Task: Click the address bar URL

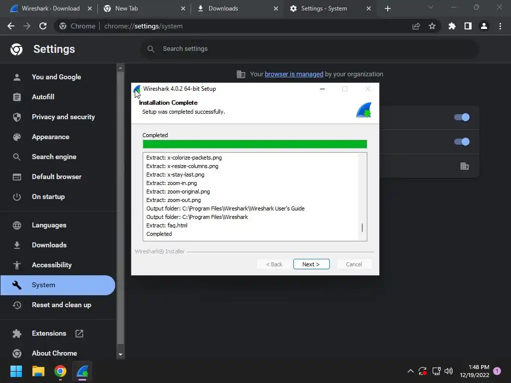Action: [x=143, y=26]
